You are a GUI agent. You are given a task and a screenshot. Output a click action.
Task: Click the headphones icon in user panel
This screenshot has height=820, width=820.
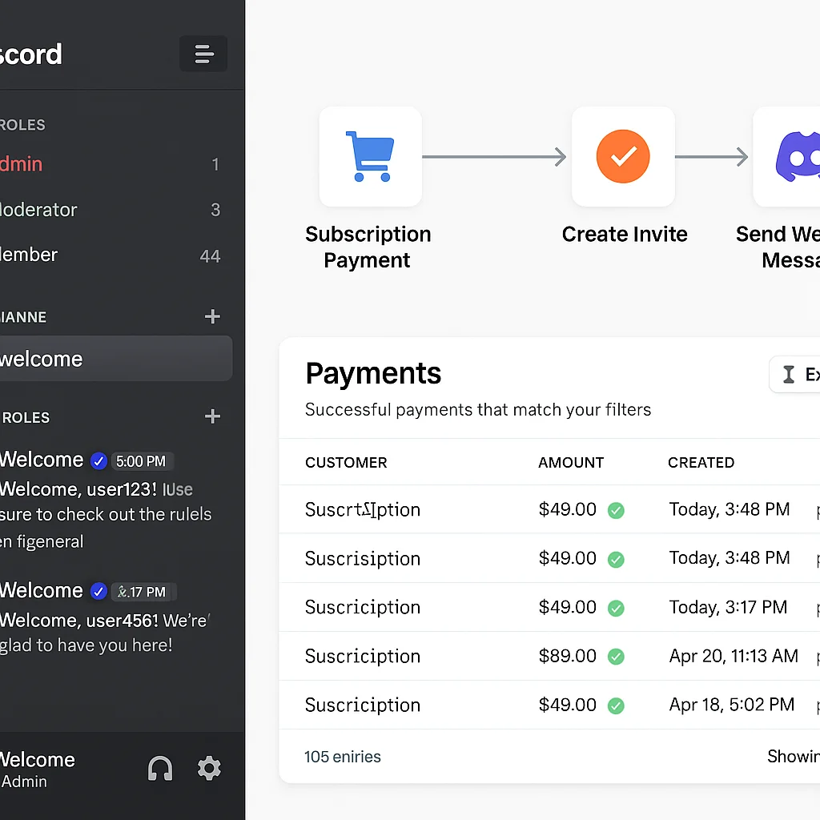160,768
